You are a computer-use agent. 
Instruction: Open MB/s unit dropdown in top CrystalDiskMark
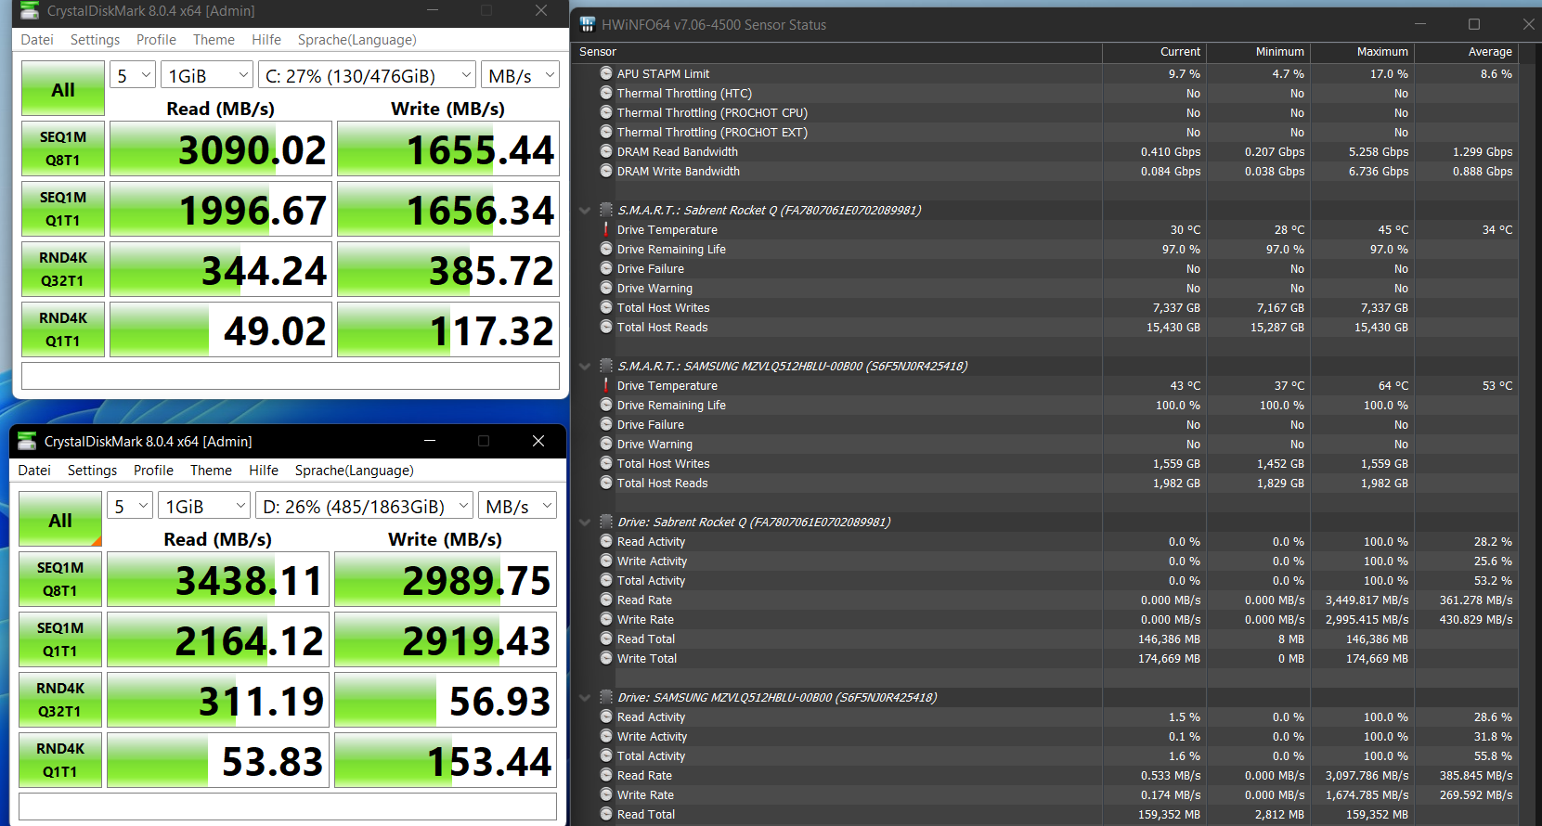tap(521, 75)
